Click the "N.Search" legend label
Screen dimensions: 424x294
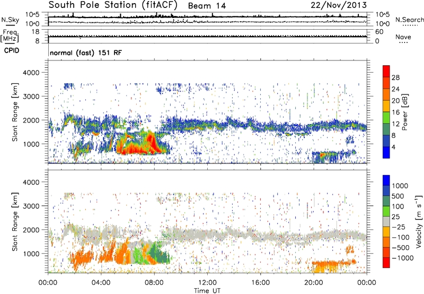(x=409, y=20)
